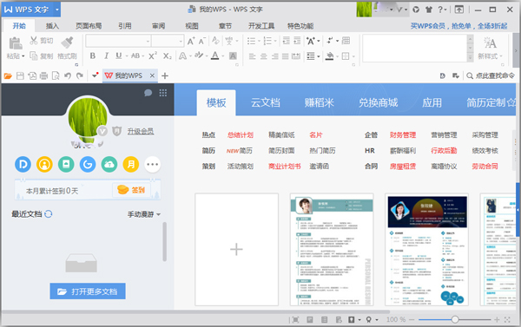Click the grid apps icon in profile panel

[163, 93]
